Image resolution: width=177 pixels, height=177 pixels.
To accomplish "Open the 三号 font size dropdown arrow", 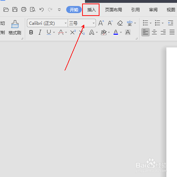I will [x=93, y=23].
